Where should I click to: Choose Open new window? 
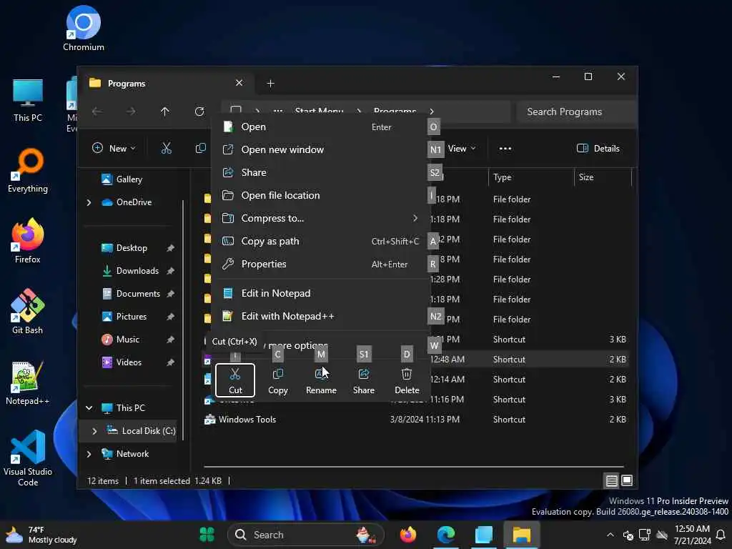click(321, 149)
